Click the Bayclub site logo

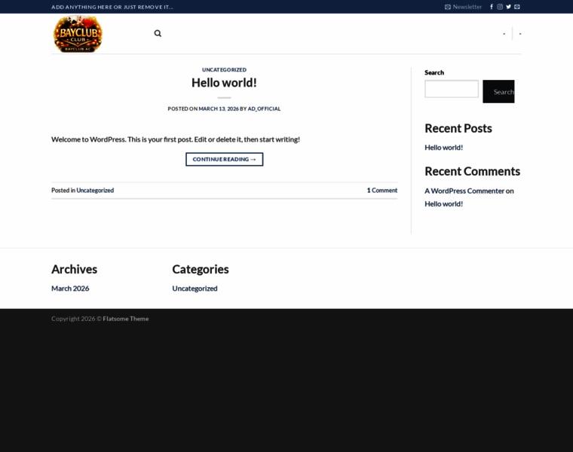(x=78, y=34)
